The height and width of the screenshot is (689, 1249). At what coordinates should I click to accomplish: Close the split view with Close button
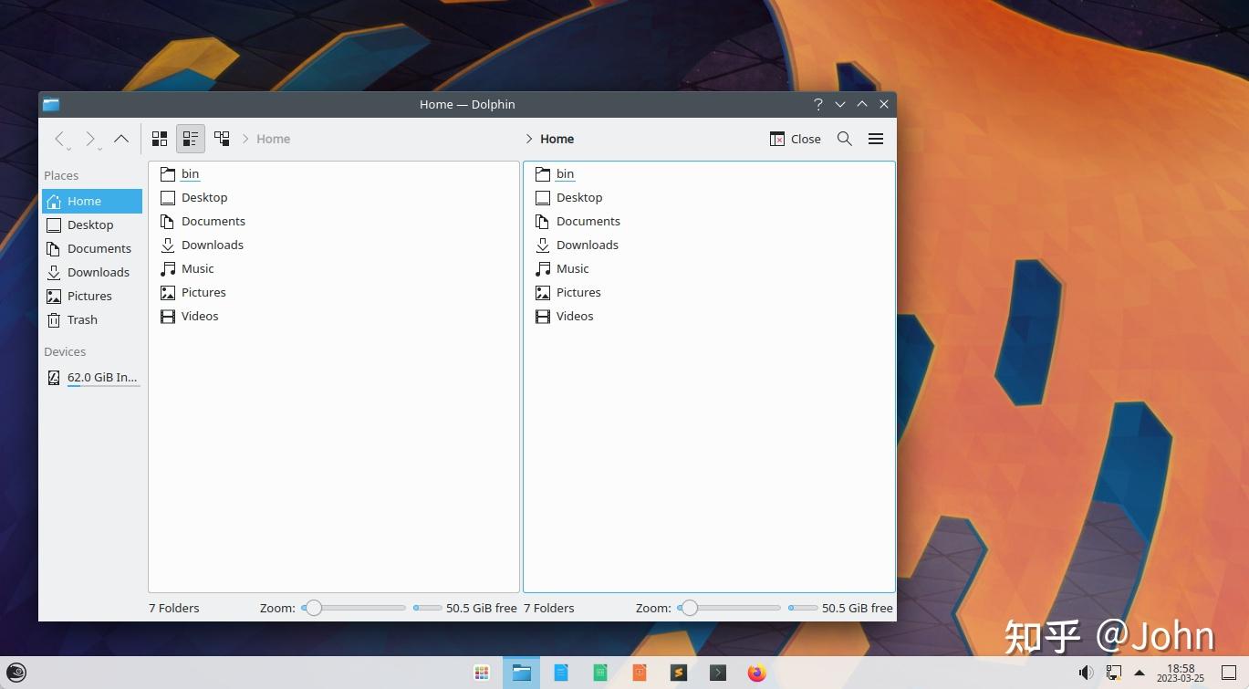[795, 139]
